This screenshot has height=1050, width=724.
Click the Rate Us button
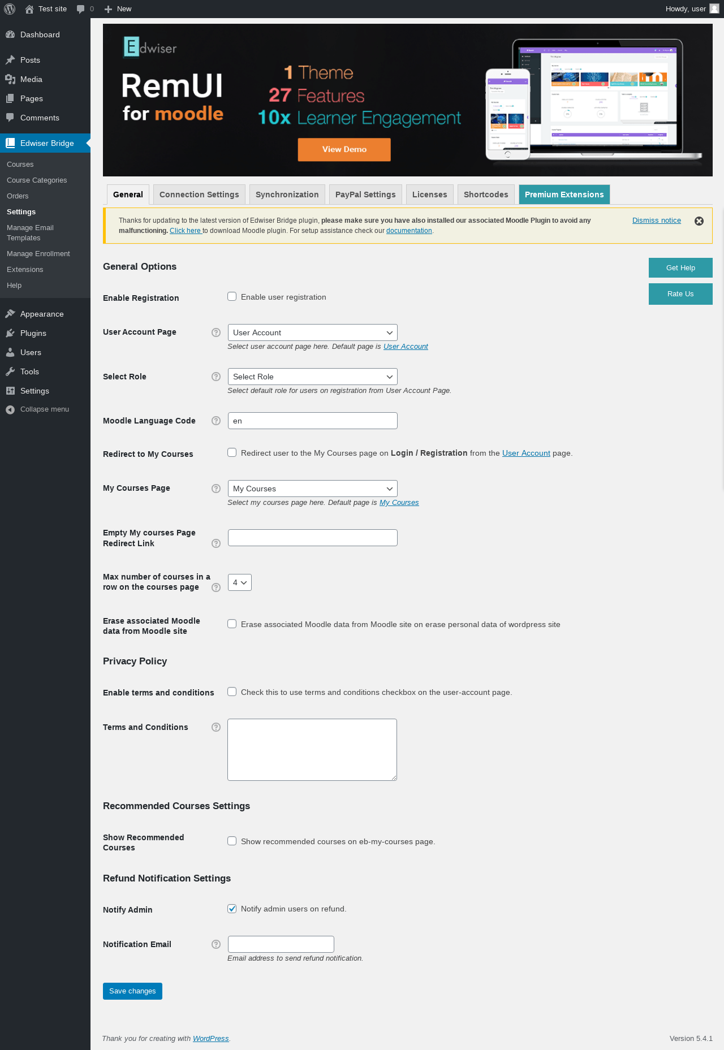click(x=680, y=294)
